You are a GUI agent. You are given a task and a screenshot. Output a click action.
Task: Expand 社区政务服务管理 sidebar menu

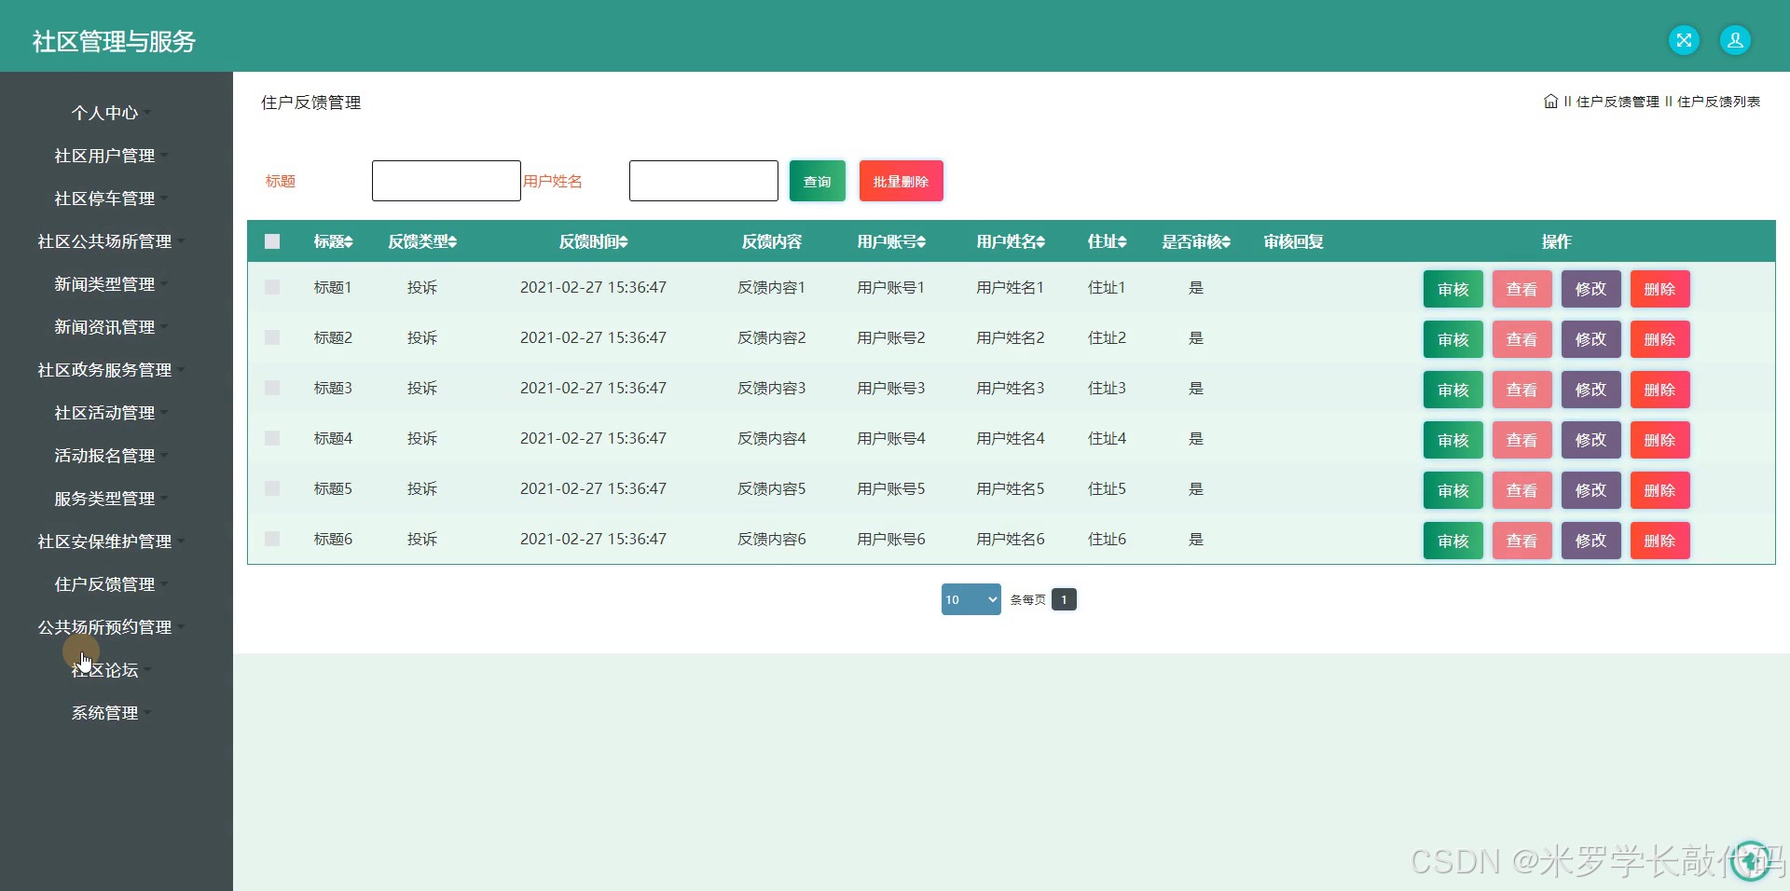click(x=111, y=370)
